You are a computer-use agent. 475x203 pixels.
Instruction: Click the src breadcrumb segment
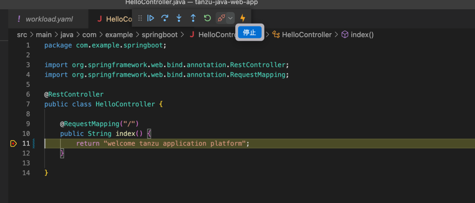[x=22, y=35]
